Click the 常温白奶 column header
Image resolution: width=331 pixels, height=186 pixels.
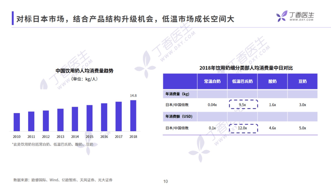[212, 81]
